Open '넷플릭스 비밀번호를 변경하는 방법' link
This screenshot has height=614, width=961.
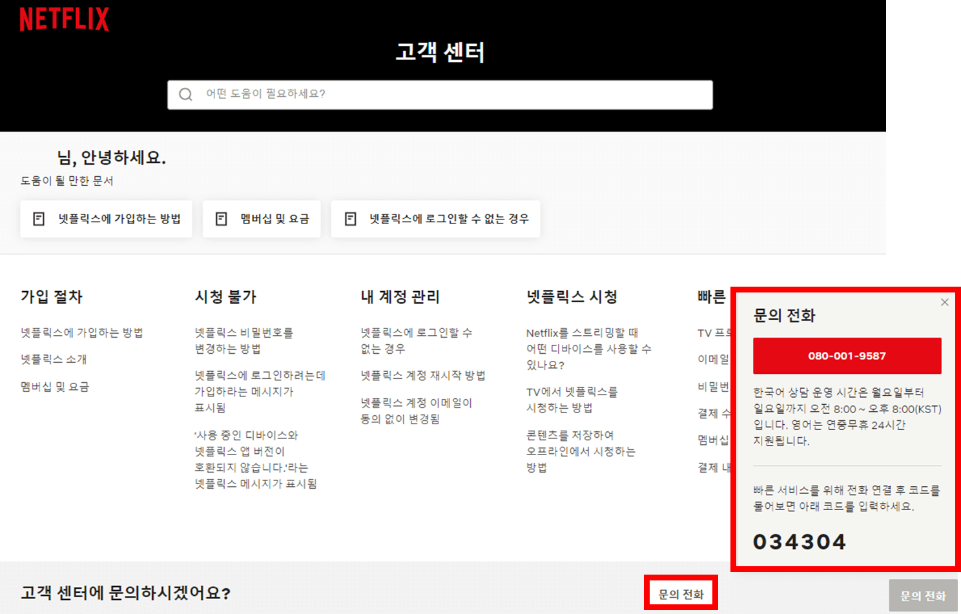coord(244,340)
